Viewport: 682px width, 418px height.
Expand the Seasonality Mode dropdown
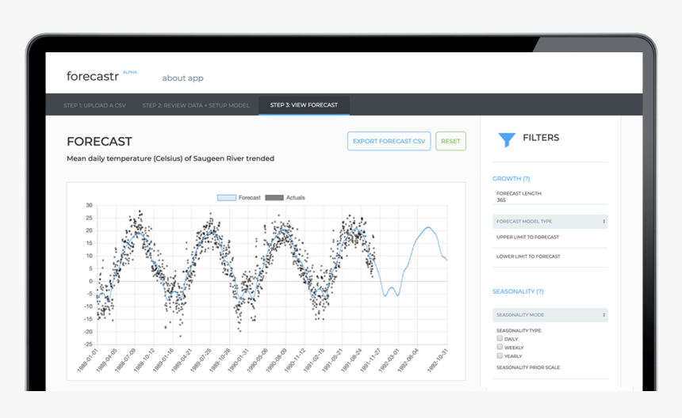[550, 315]
